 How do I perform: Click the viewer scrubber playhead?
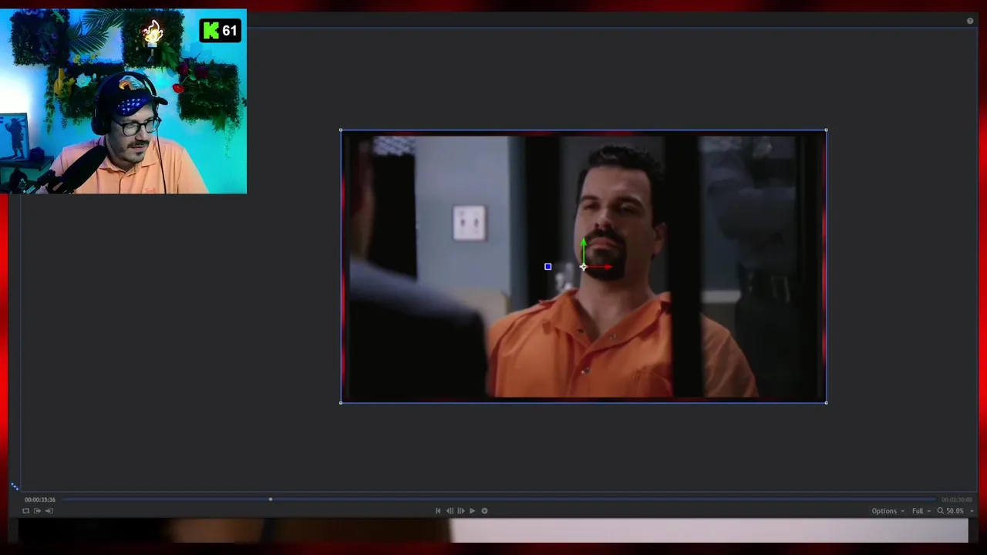(270, 499)
